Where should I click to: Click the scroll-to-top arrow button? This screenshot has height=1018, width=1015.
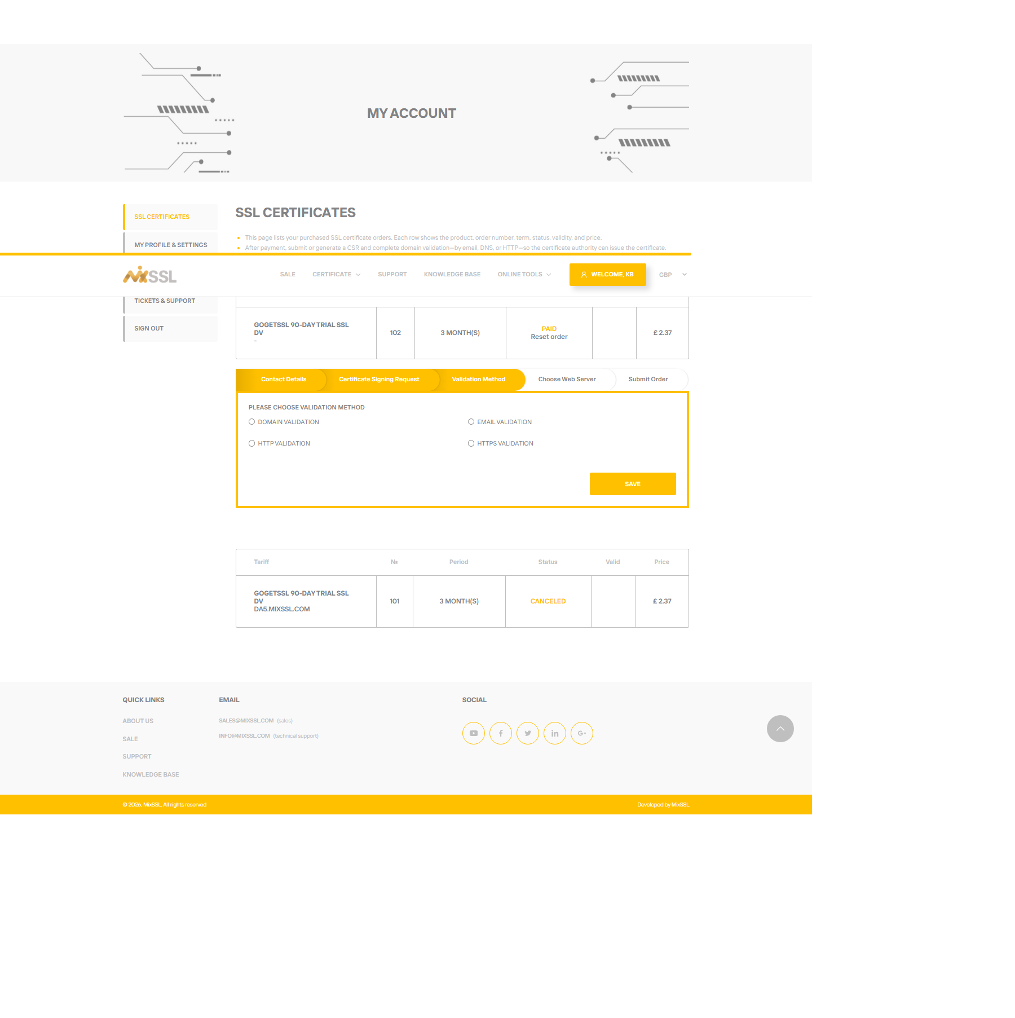780,729
